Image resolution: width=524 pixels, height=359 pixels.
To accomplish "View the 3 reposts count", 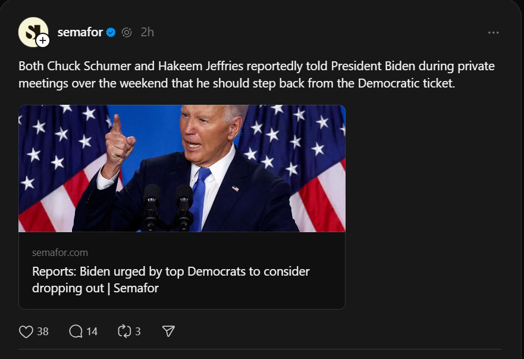I will 138,332.
